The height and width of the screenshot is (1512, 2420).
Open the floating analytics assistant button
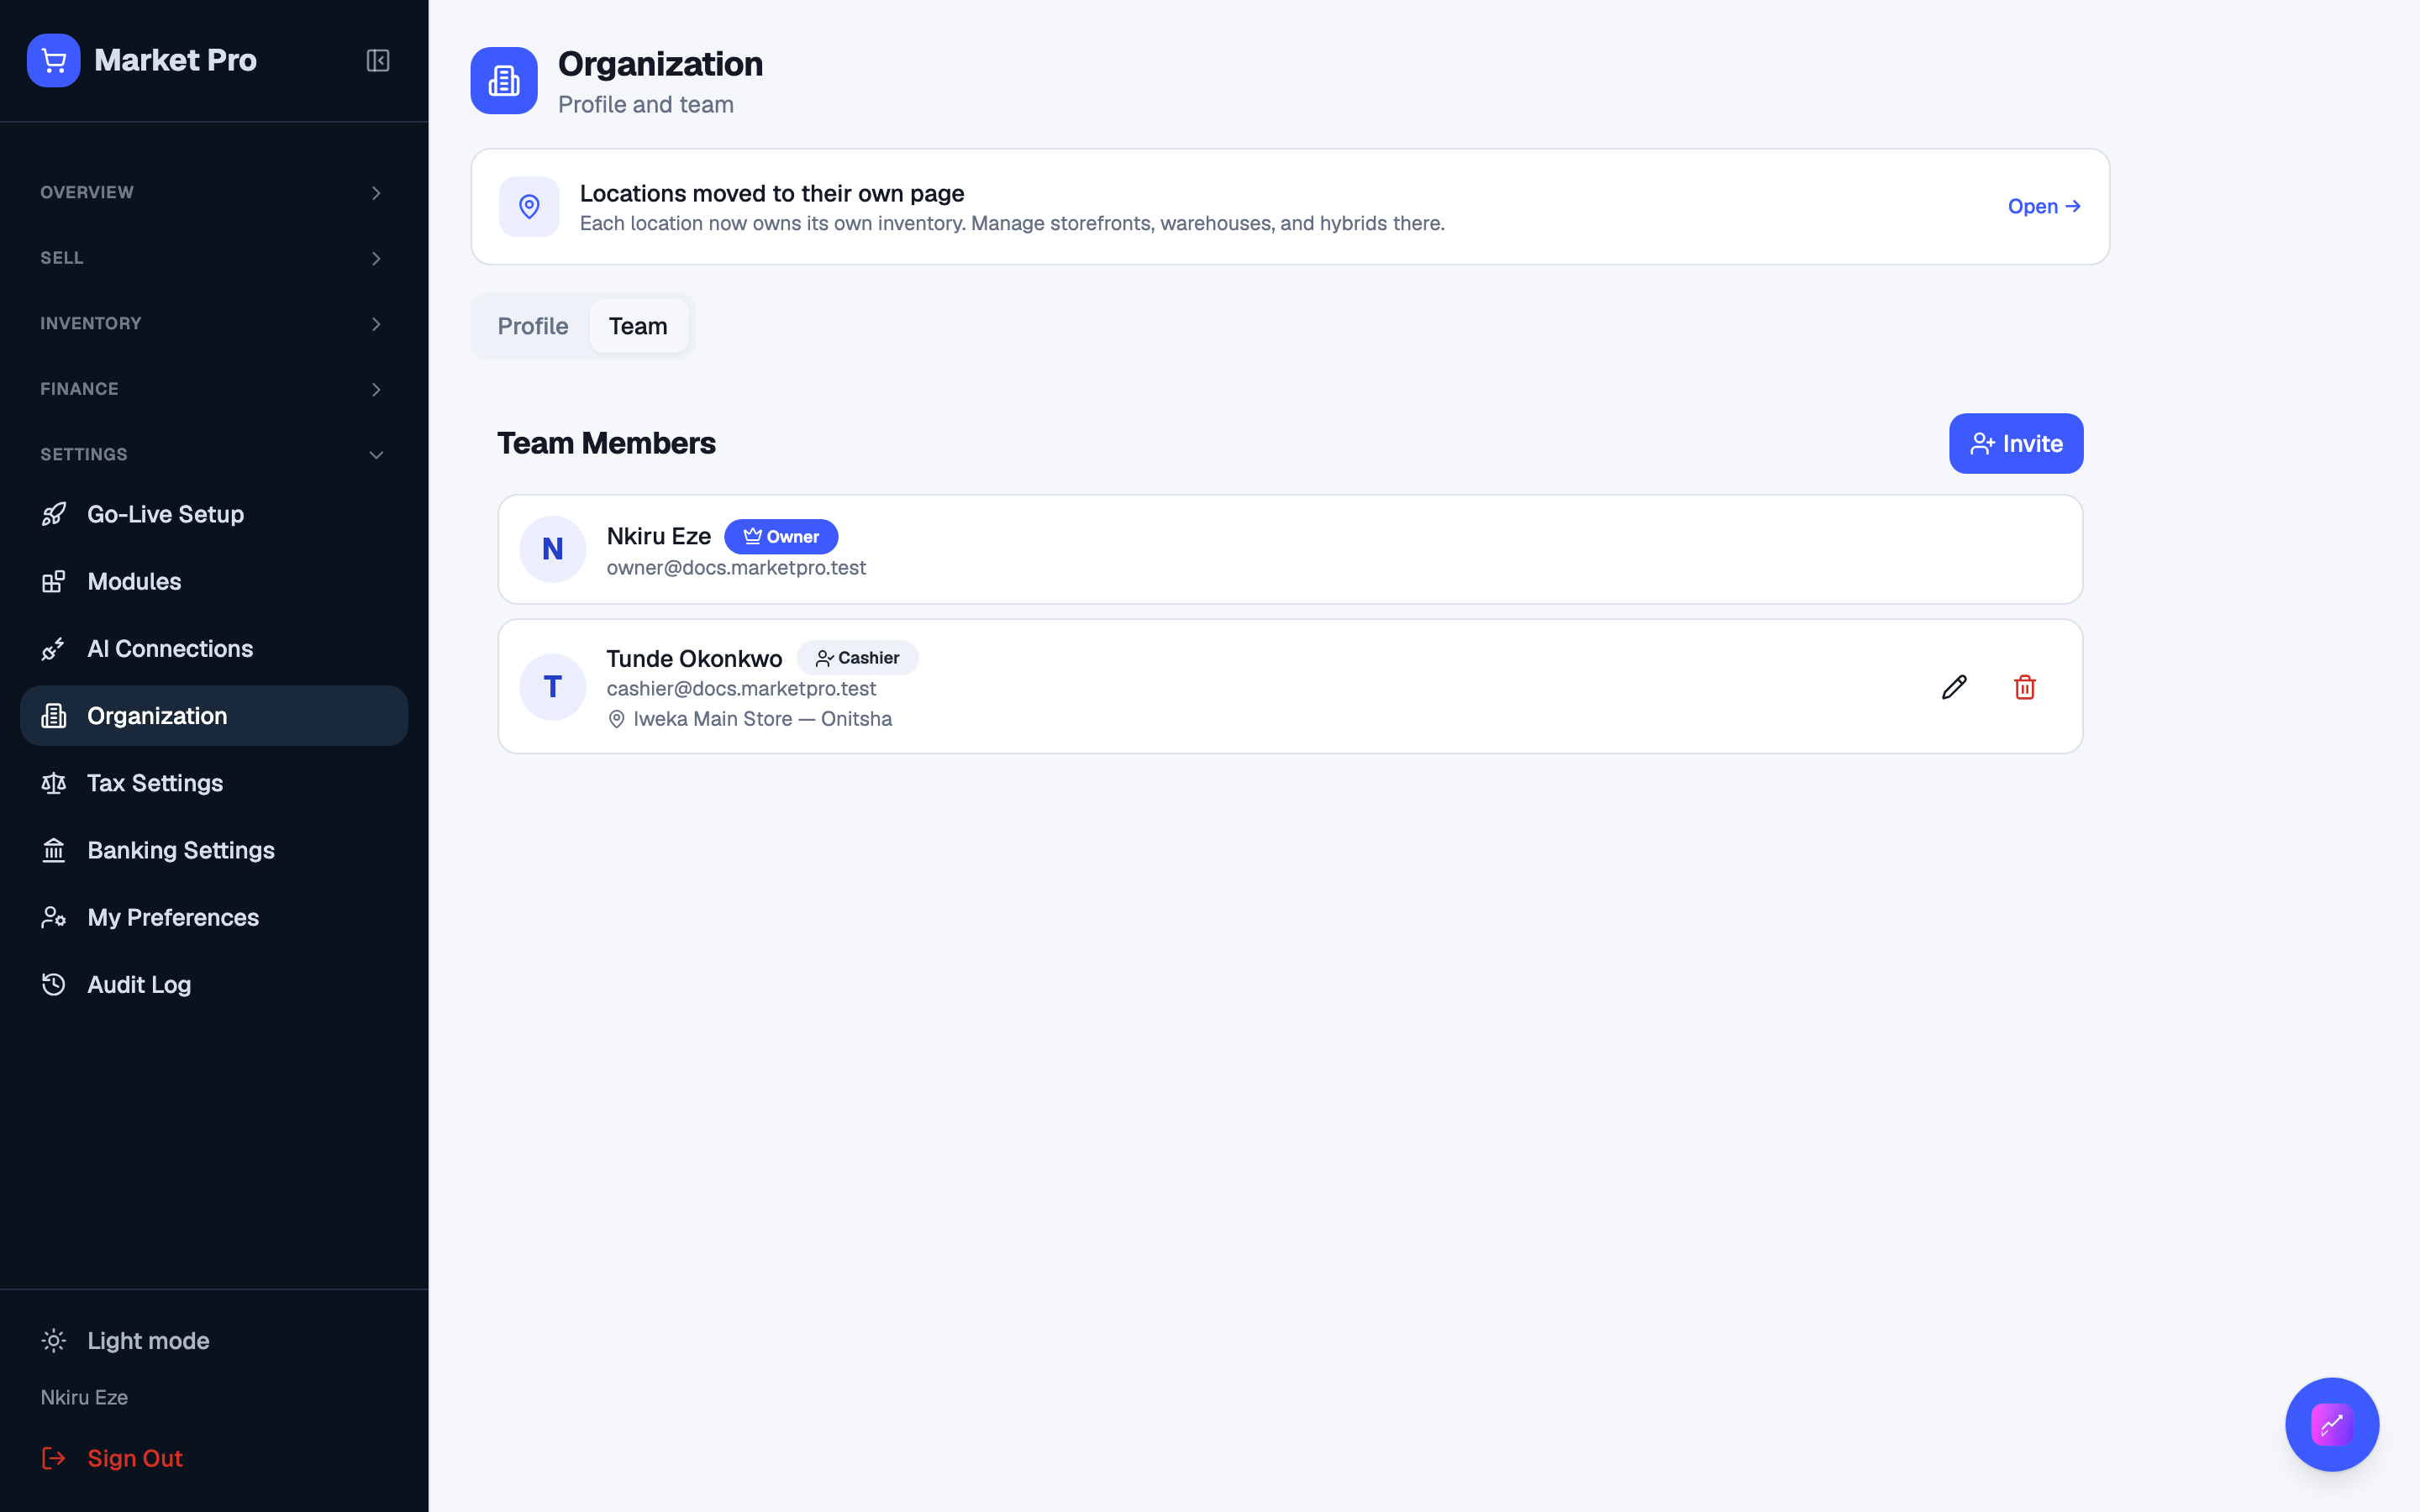coord(2331,1424)
